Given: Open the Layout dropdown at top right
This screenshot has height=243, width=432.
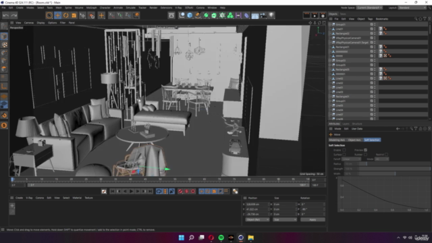Looking at the screenshot, I should pos(412,7).
